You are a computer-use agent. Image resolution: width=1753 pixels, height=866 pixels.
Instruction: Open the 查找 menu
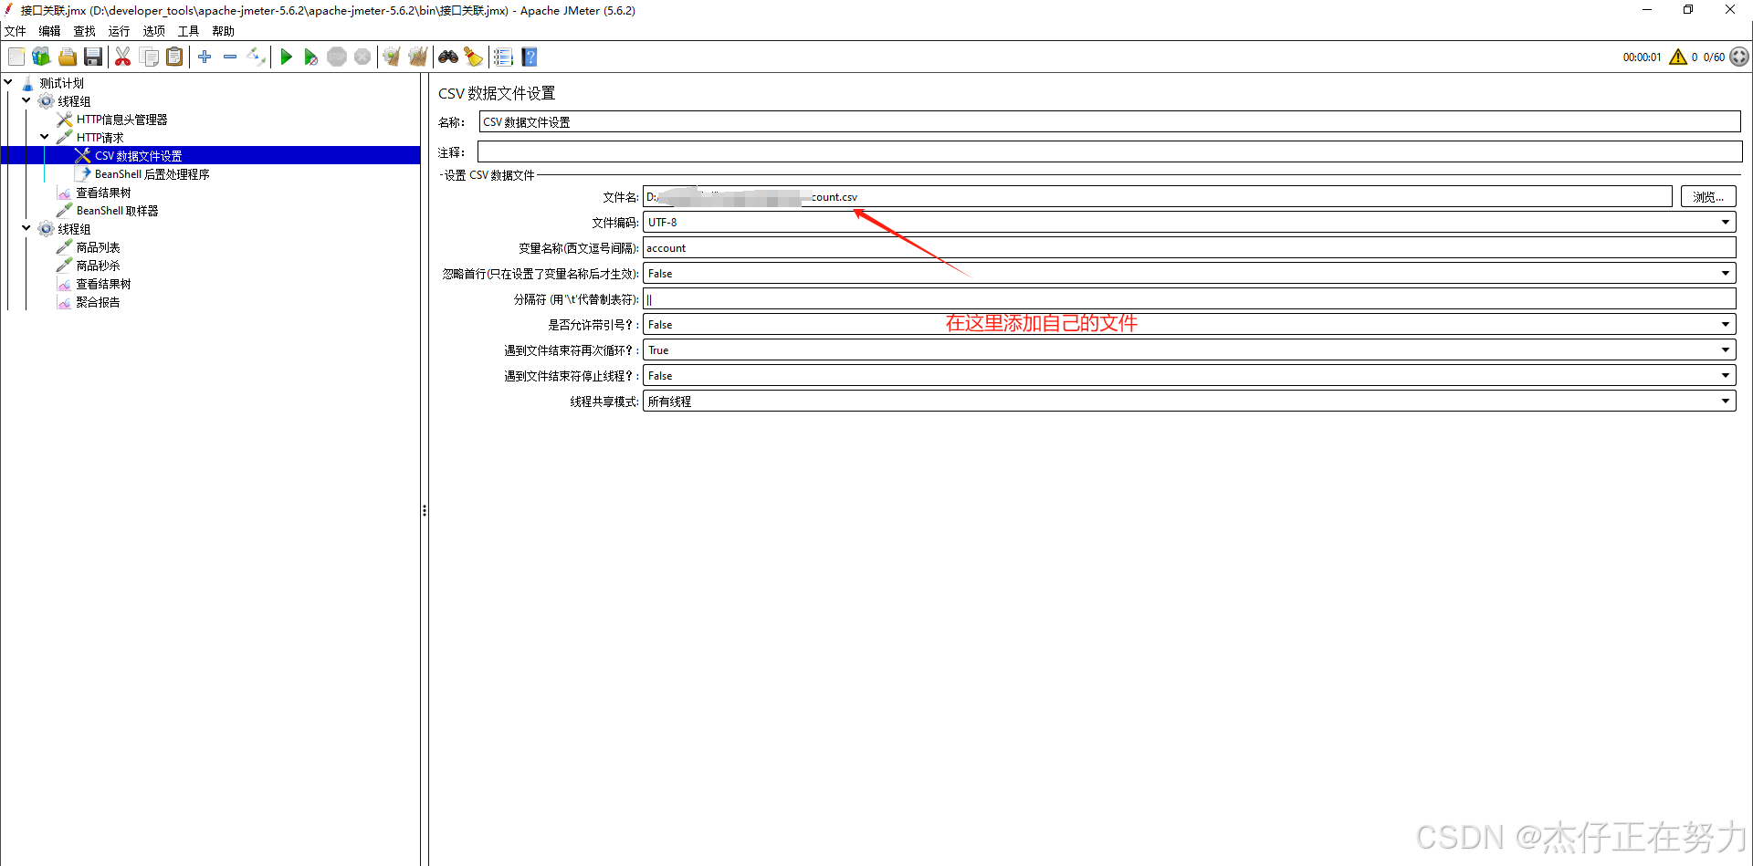pyautogui.click(x=84, y=31)
